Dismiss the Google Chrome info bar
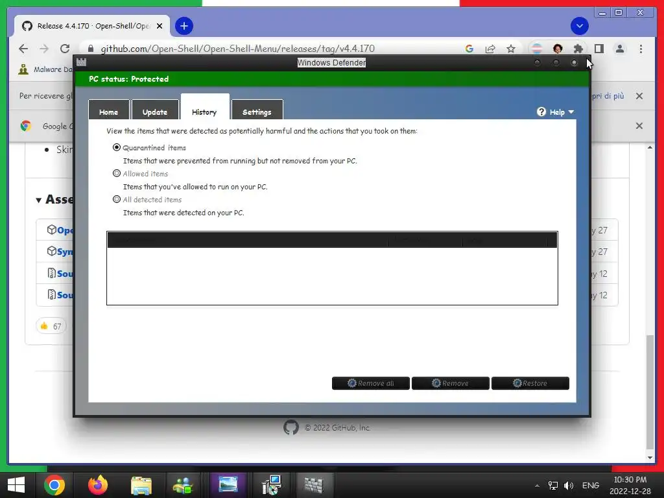 [639, 126]
